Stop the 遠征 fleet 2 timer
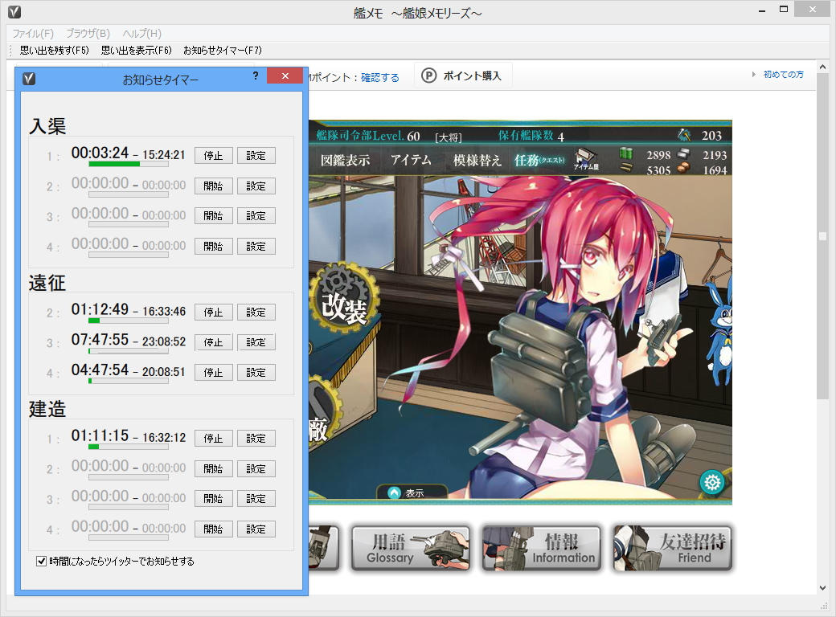Screen dimensions: 836x617 [x=213, y=313]
